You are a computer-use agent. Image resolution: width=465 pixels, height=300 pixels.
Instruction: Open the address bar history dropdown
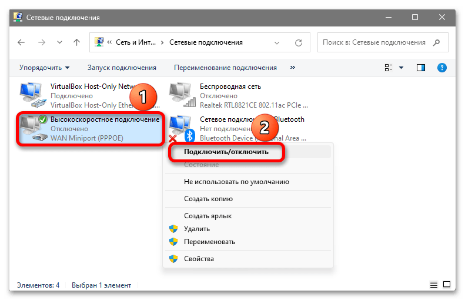(x=277, y=43)
